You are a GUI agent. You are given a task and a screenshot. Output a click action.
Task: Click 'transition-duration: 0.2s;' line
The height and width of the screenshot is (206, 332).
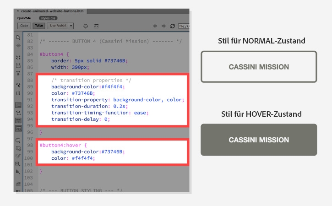90,106
